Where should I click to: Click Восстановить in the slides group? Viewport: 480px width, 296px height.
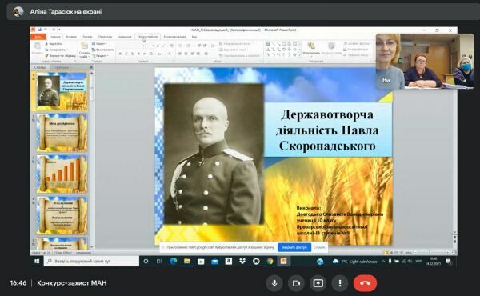click(103, 50)
